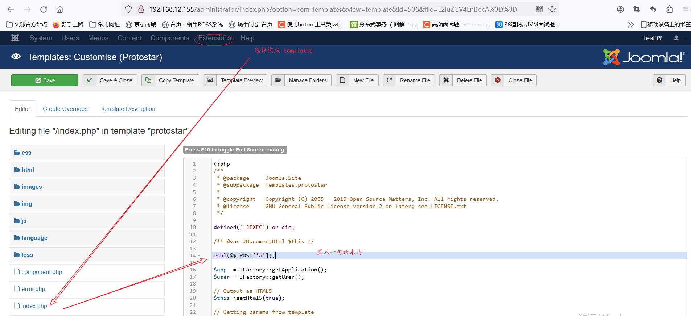Go to browser Home icon
This screenshot has height=316, width=691.
60,9
